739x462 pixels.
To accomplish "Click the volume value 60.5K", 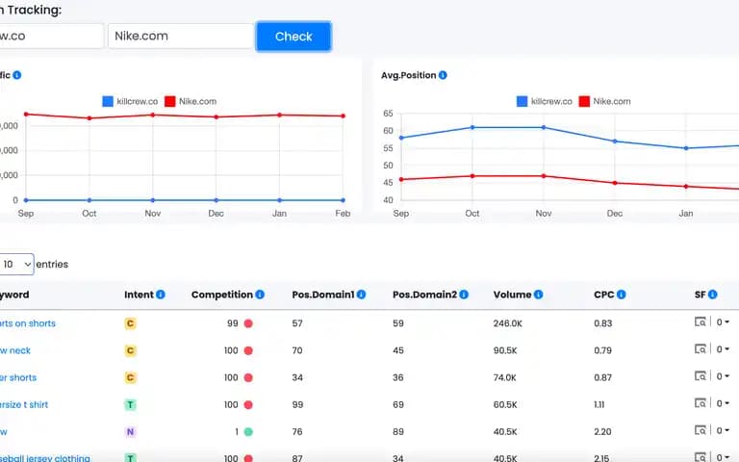I will [x=505, y=404].
